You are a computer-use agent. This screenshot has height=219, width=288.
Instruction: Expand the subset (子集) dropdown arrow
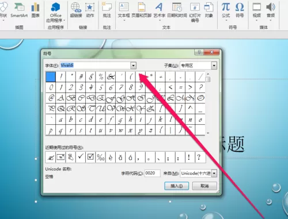(x=214, y=66)
